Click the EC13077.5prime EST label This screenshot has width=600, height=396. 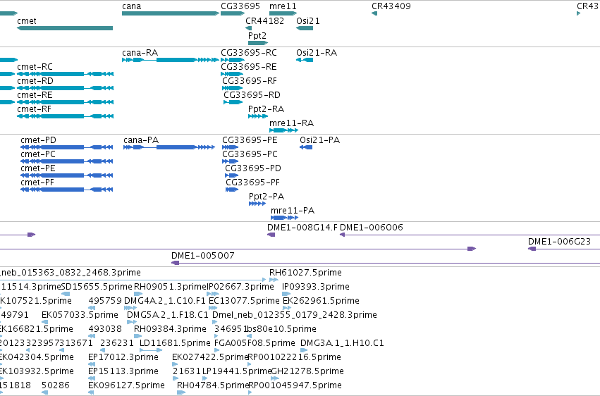point(244,301)
